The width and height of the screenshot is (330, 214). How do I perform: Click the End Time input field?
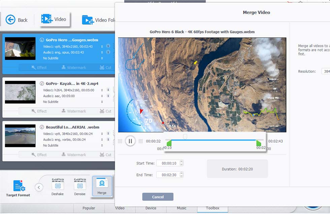(168, 174)
